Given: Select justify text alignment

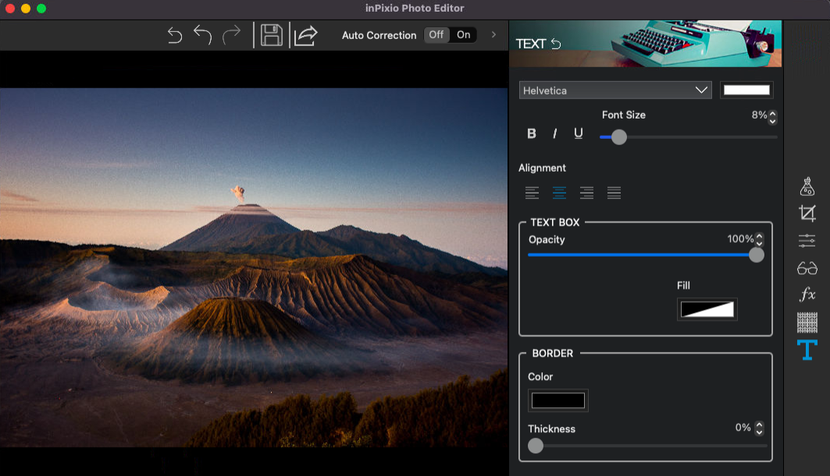Looking at the screenshot, I should pyautogui.click(x=614, y=193).
